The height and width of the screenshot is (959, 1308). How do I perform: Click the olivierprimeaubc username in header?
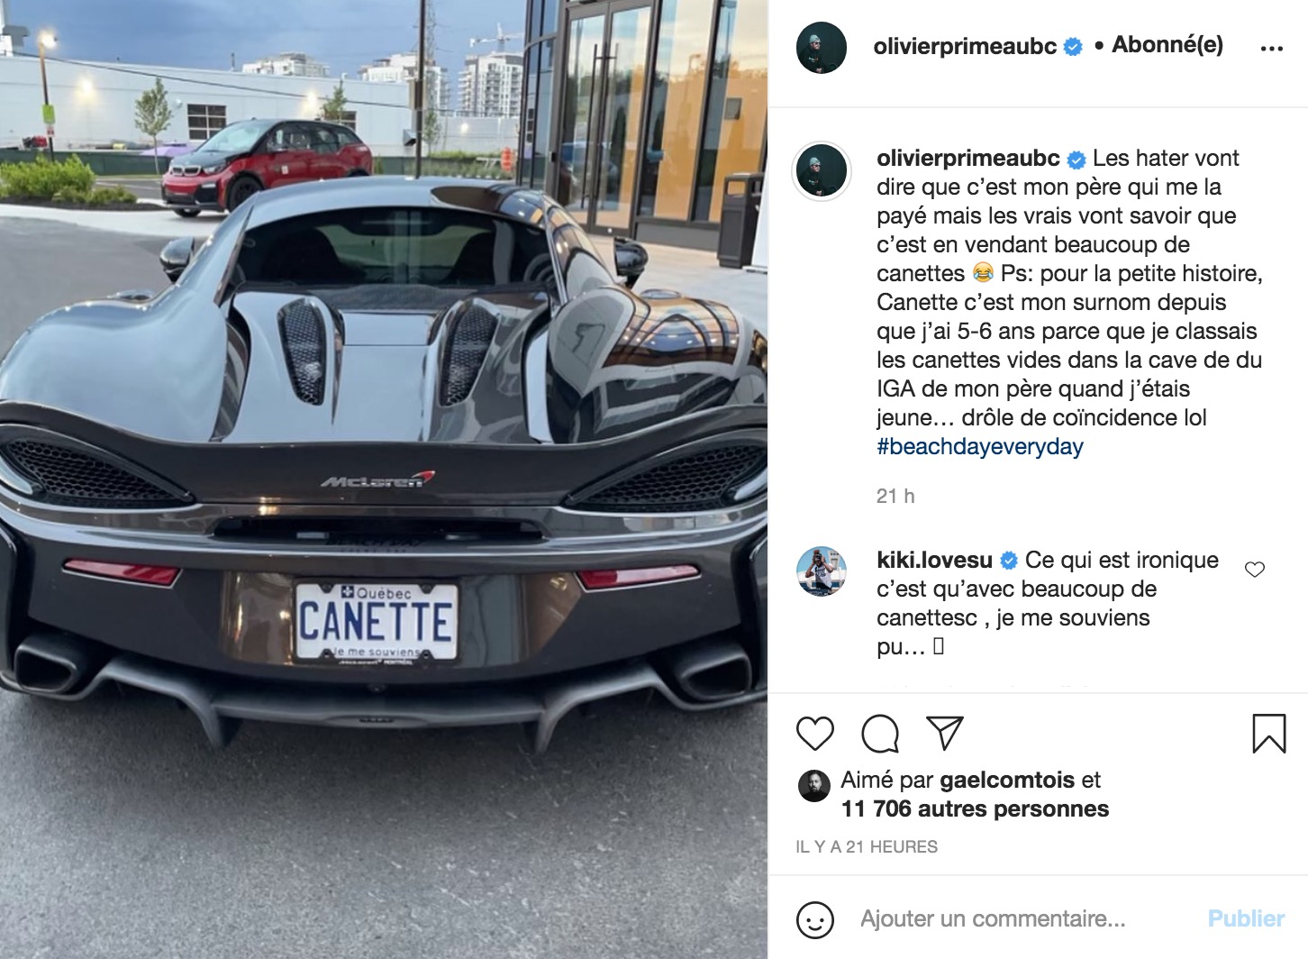point(965,47)
